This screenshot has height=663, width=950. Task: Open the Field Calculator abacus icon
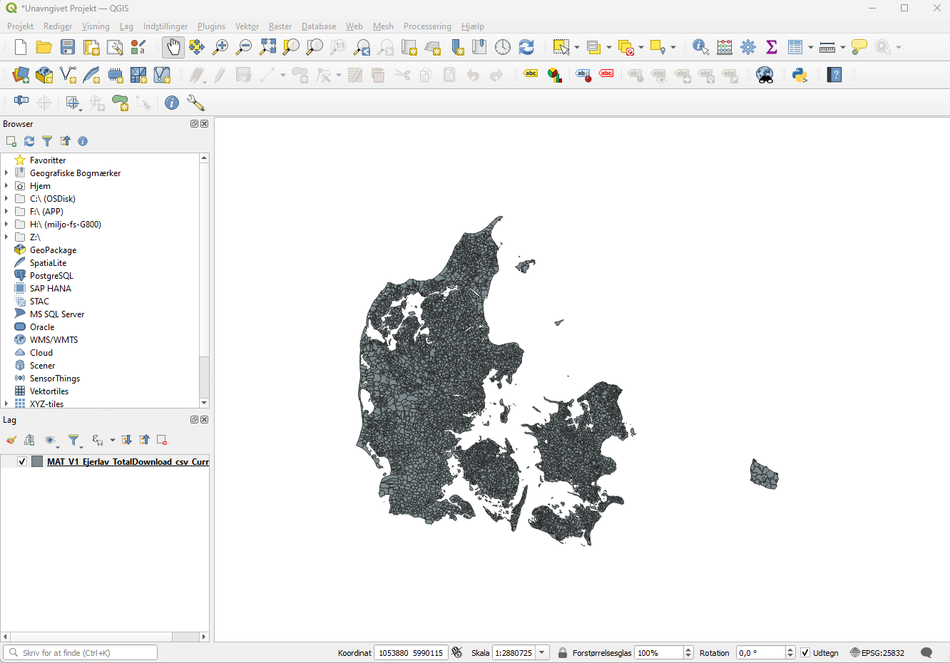pyautogui.click(x=725, y=47)
